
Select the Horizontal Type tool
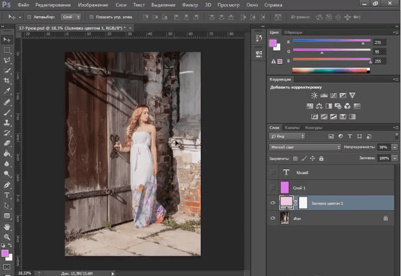point(7,195)
